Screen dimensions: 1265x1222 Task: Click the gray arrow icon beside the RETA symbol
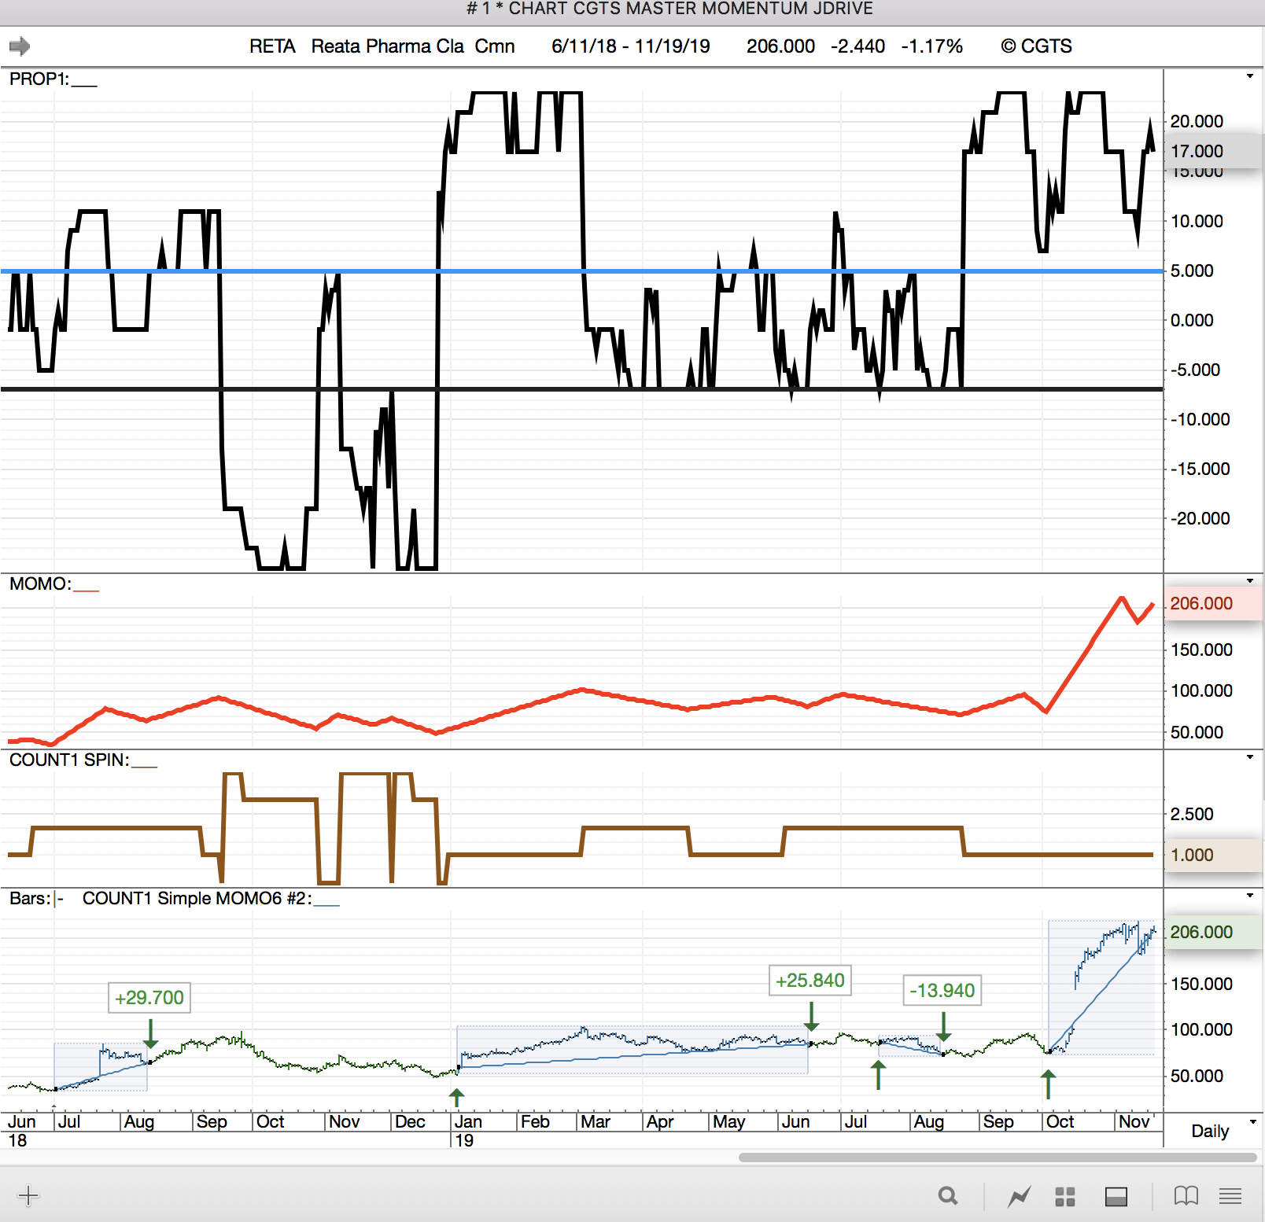tap(20, 46)
